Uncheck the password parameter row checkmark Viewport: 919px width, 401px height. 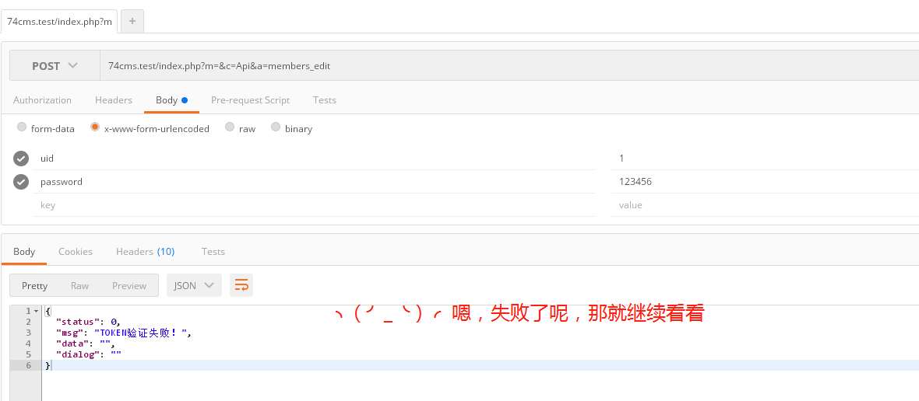[21, 182]
